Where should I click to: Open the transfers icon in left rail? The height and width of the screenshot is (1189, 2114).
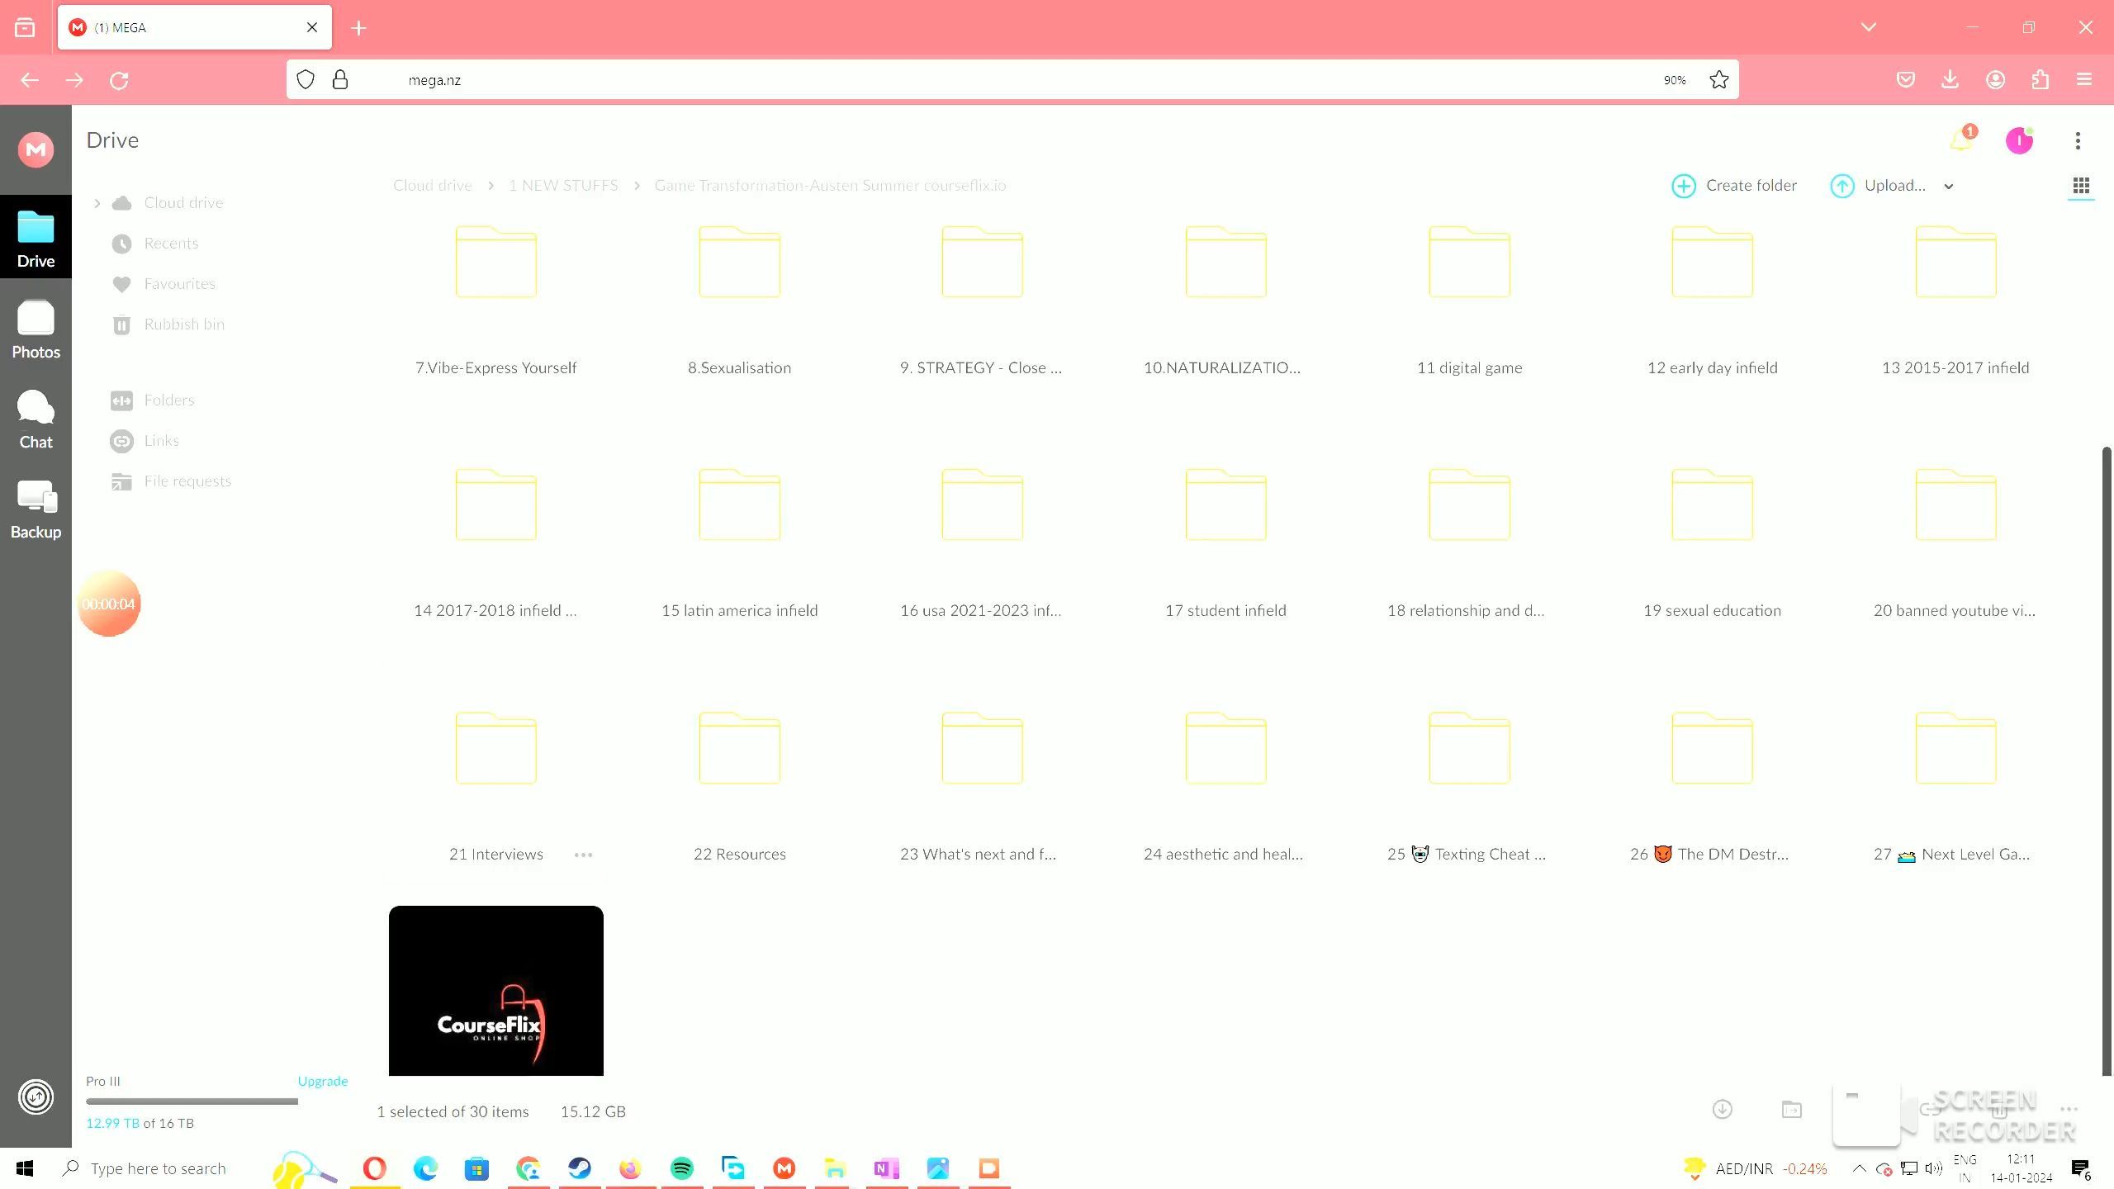[x=36, y=1097]
